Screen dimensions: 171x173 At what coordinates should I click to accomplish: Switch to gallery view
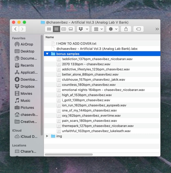point(71,29)
